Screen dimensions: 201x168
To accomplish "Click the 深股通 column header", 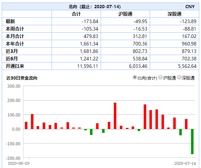I will 174,14.
